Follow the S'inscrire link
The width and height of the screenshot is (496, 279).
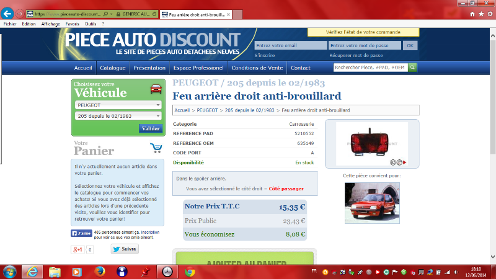coord(265,55)
